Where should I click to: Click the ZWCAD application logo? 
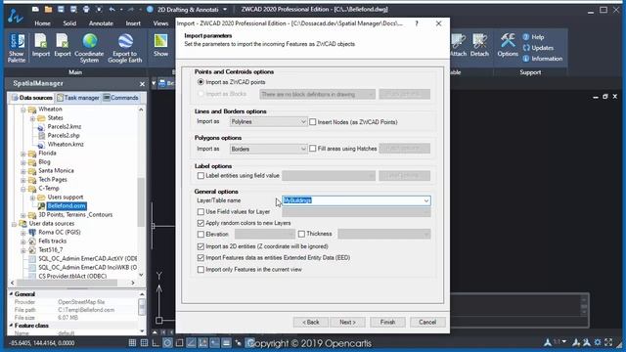(16, 16)
